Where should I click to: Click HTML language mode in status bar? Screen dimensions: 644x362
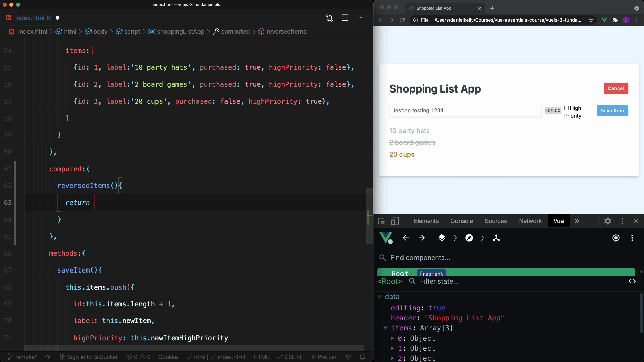261,357
